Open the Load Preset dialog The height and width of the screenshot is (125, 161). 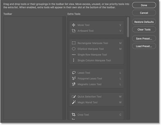[144, 46]
